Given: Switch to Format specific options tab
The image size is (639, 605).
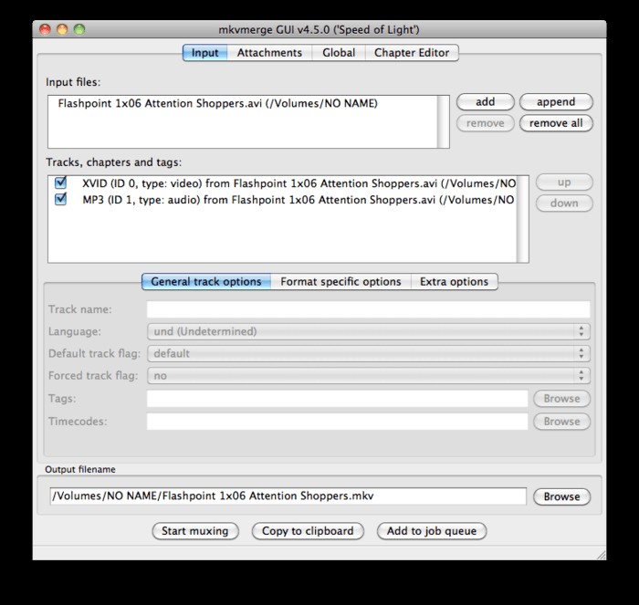Looking at the screenshot, I should point(340,282).
